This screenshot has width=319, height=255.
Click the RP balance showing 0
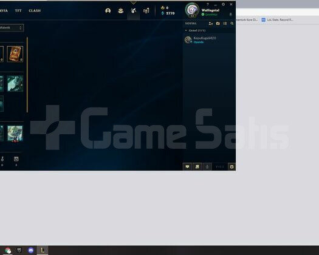coord(165,8)
